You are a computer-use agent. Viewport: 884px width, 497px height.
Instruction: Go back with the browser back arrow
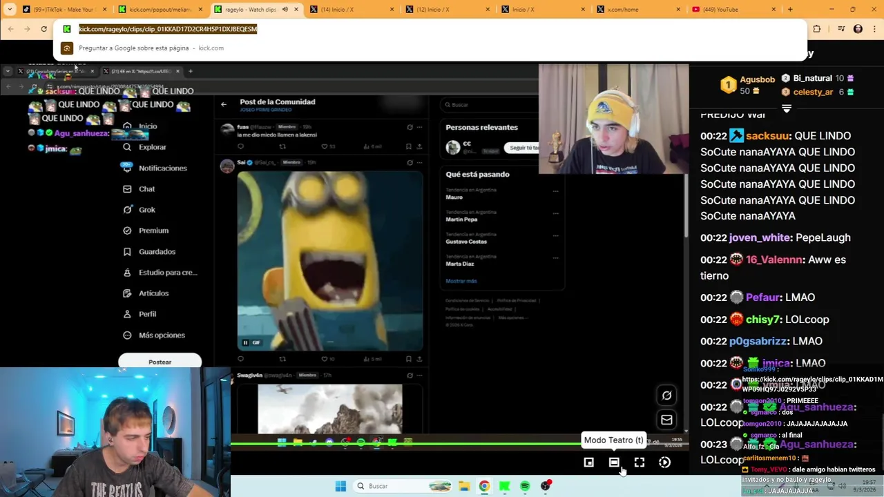click(10, 29)
